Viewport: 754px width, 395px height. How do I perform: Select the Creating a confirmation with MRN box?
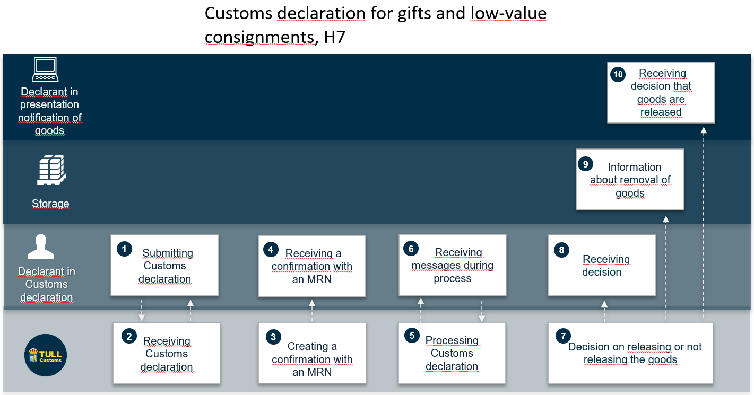[x=312, y=353]
